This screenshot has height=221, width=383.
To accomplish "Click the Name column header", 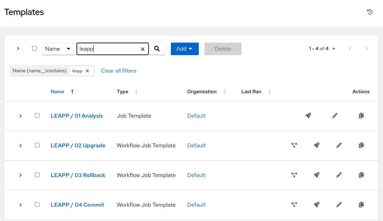I will 57,91.
